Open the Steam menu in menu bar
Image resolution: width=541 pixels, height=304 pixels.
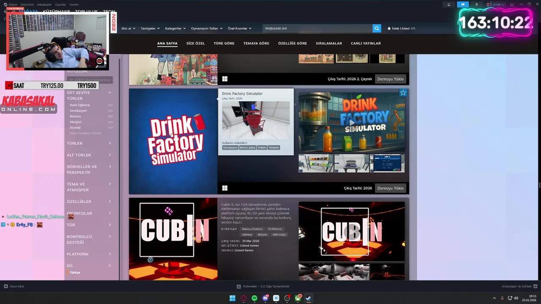pyautogui.click(x=13, y=5)
